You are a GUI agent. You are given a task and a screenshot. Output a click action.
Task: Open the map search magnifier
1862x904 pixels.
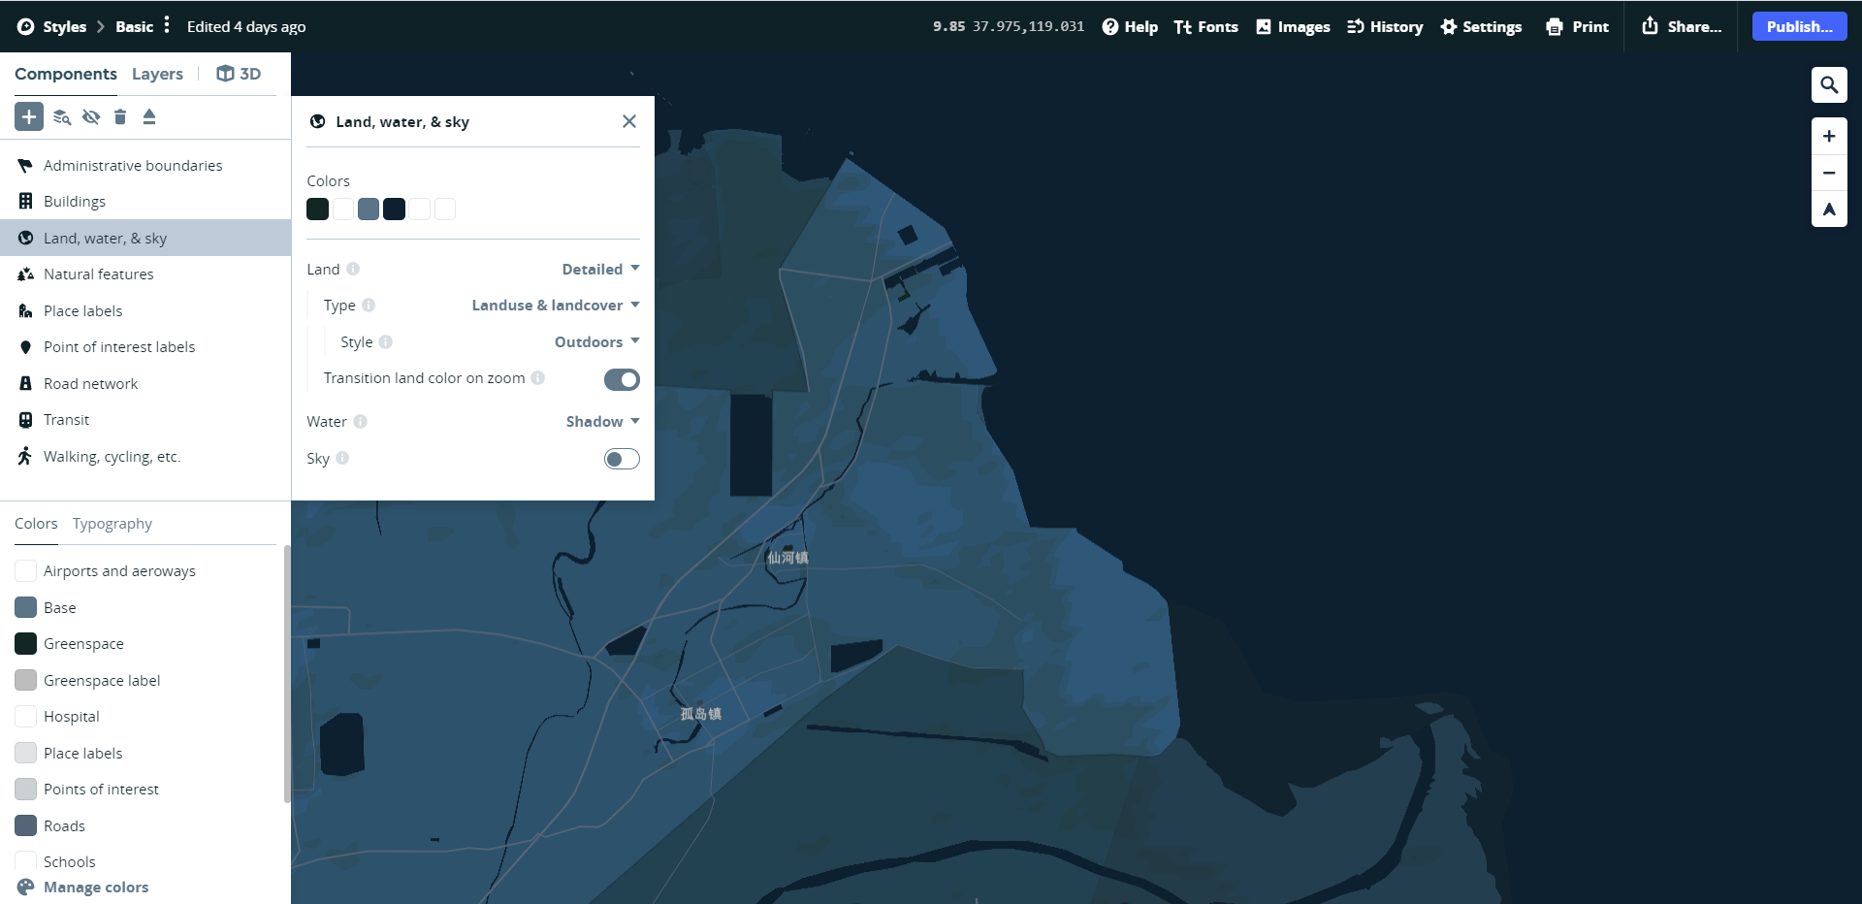tap(1829, 85)
